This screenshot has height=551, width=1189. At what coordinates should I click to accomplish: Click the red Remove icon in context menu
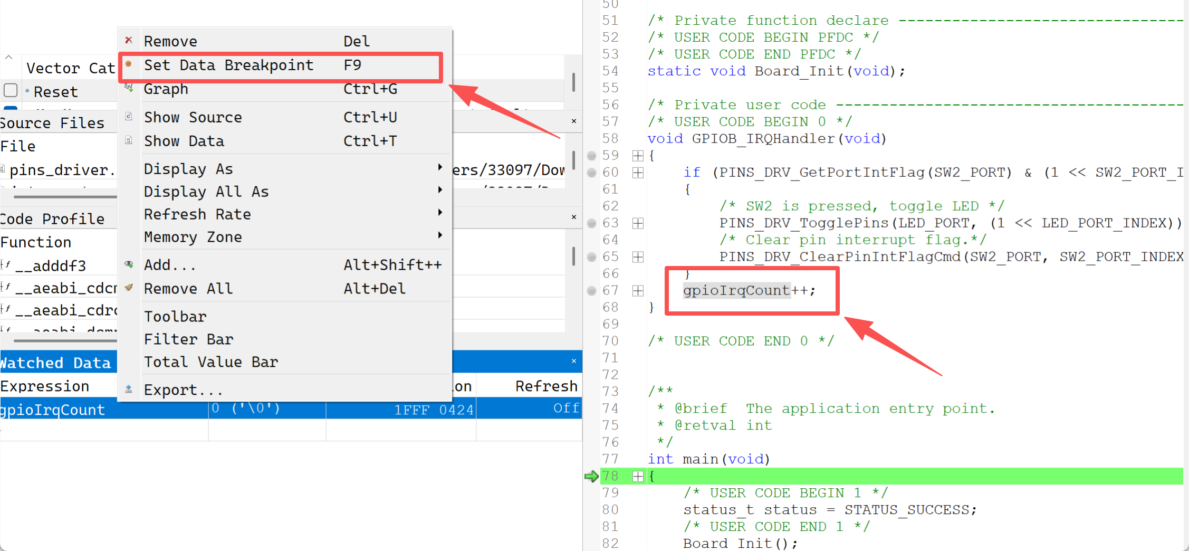tap(129, 41)
